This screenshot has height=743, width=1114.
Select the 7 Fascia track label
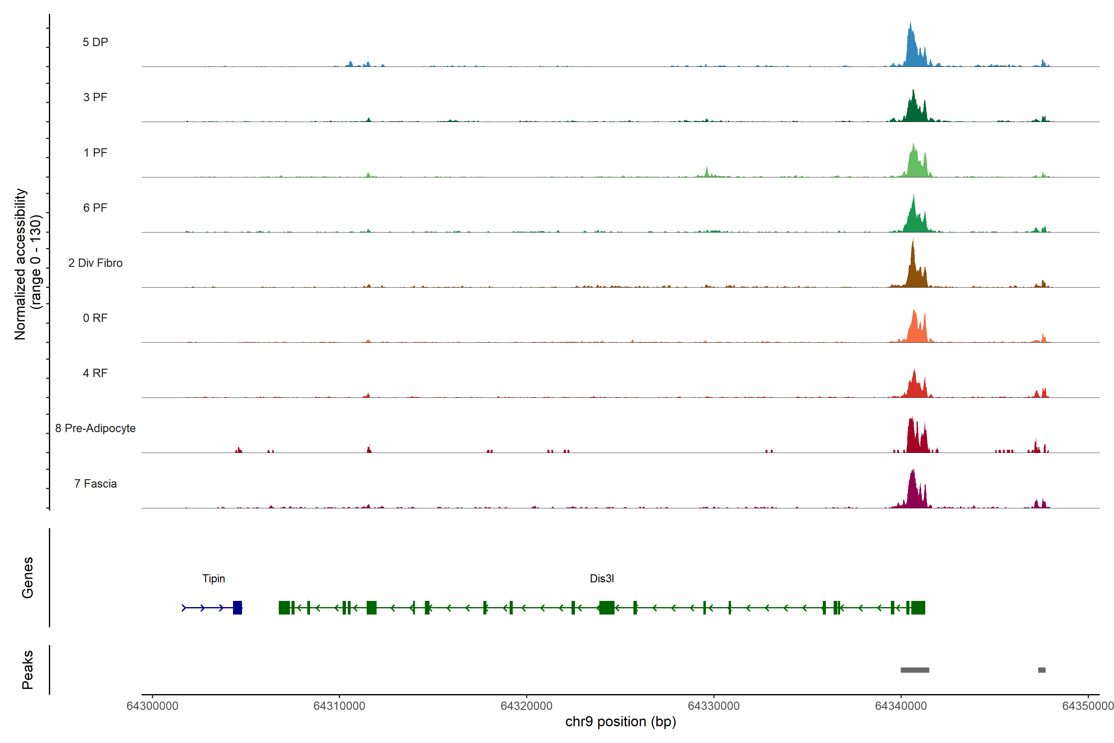(95, 484)
